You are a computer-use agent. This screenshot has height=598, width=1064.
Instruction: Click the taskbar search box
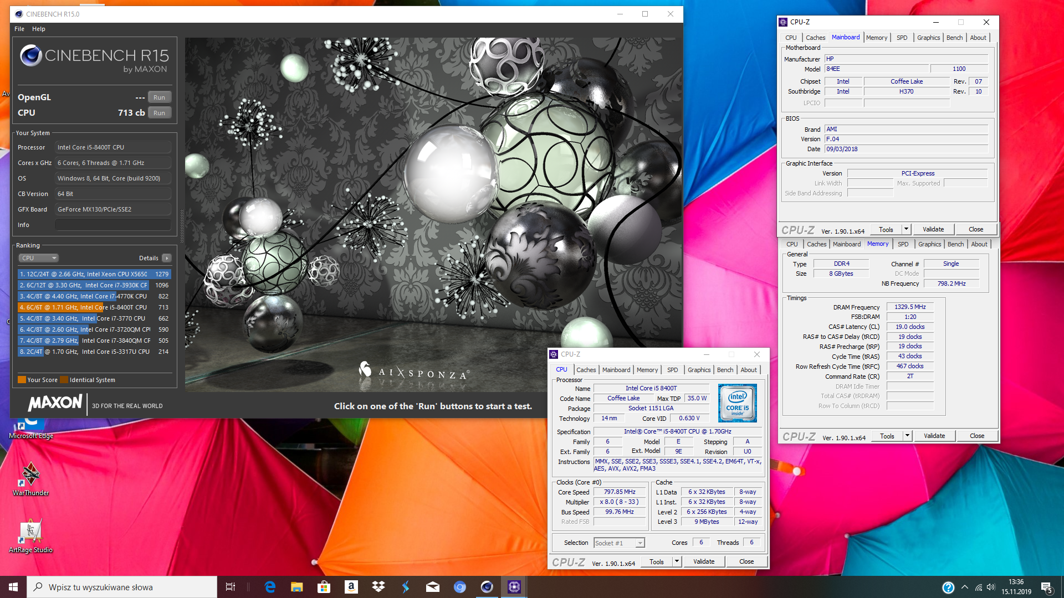coord(122,587)
